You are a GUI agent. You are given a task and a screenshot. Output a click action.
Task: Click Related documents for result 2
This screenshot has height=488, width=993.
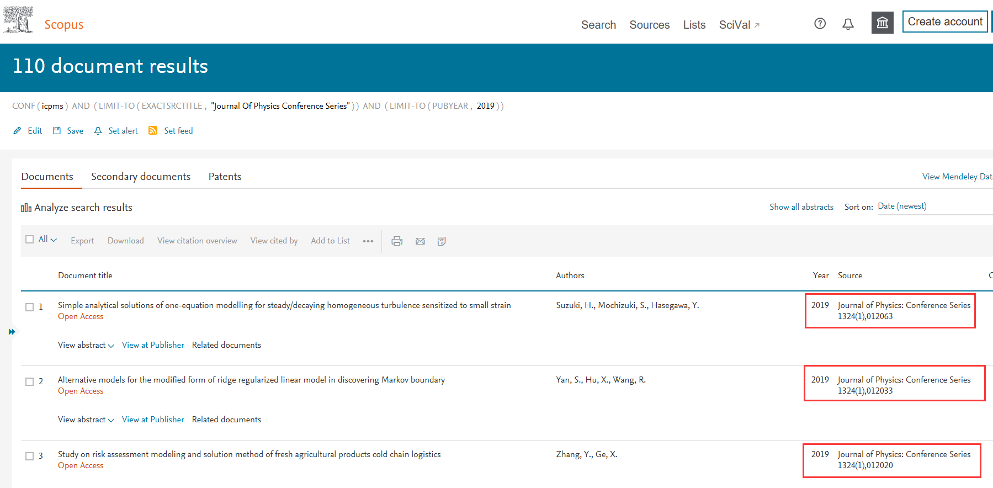click(226, 420)
